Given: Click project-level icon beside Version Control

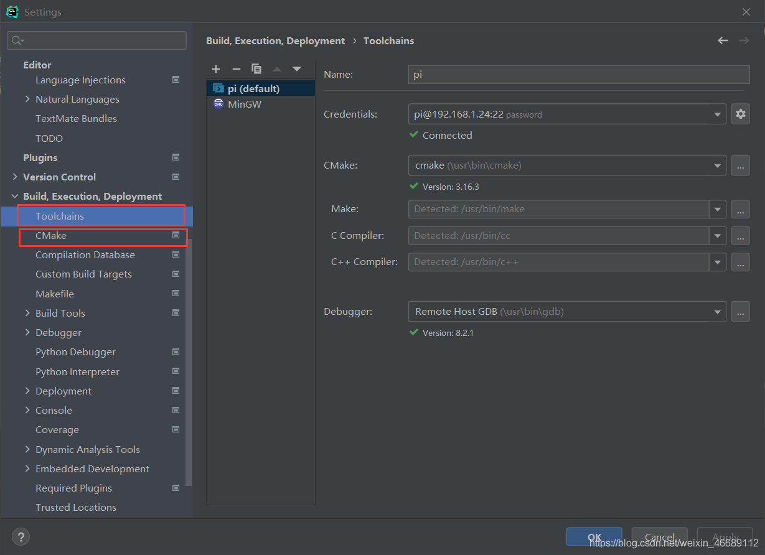Looking at the screenshot, I should click(x=176, y=177).
